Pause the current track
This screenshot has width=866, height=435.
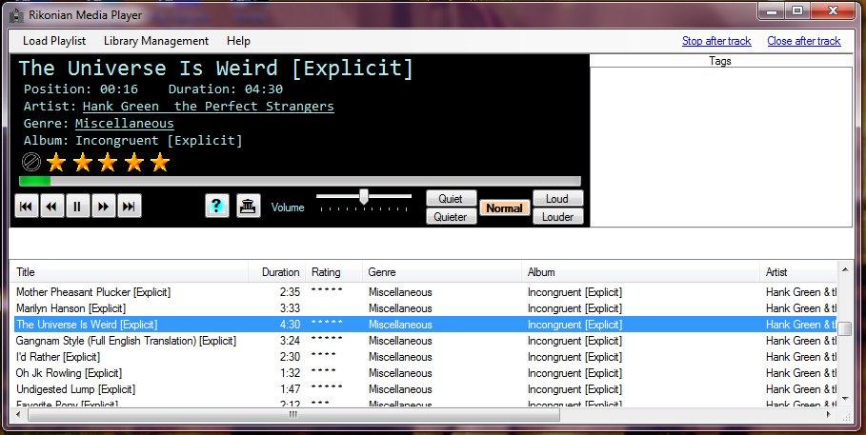coord(78,207)
